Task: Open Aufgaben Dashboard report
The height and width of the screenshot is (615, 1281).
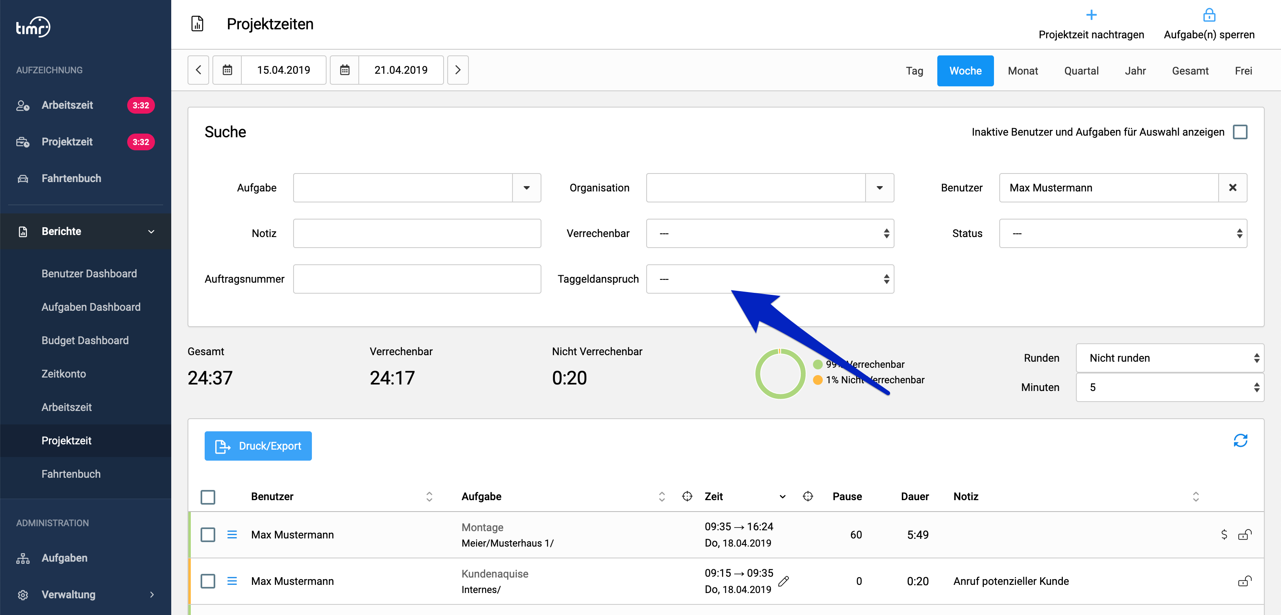Action: click(91, 307)
